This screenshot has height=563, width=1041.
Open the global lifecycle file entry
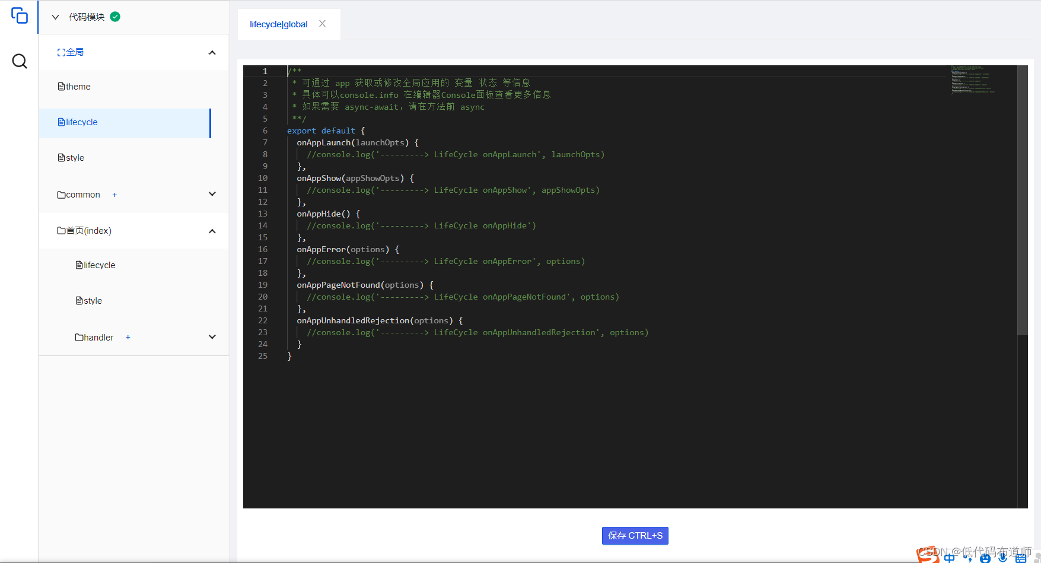(125, 123)
